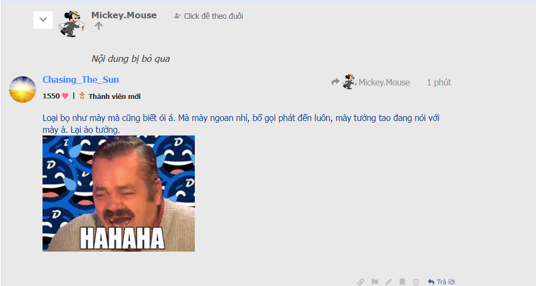Image resolution: width=536 pixels, height=286 pixels.
Task: Click the Mickey.Mouse reply-to name
Action: 384,83
